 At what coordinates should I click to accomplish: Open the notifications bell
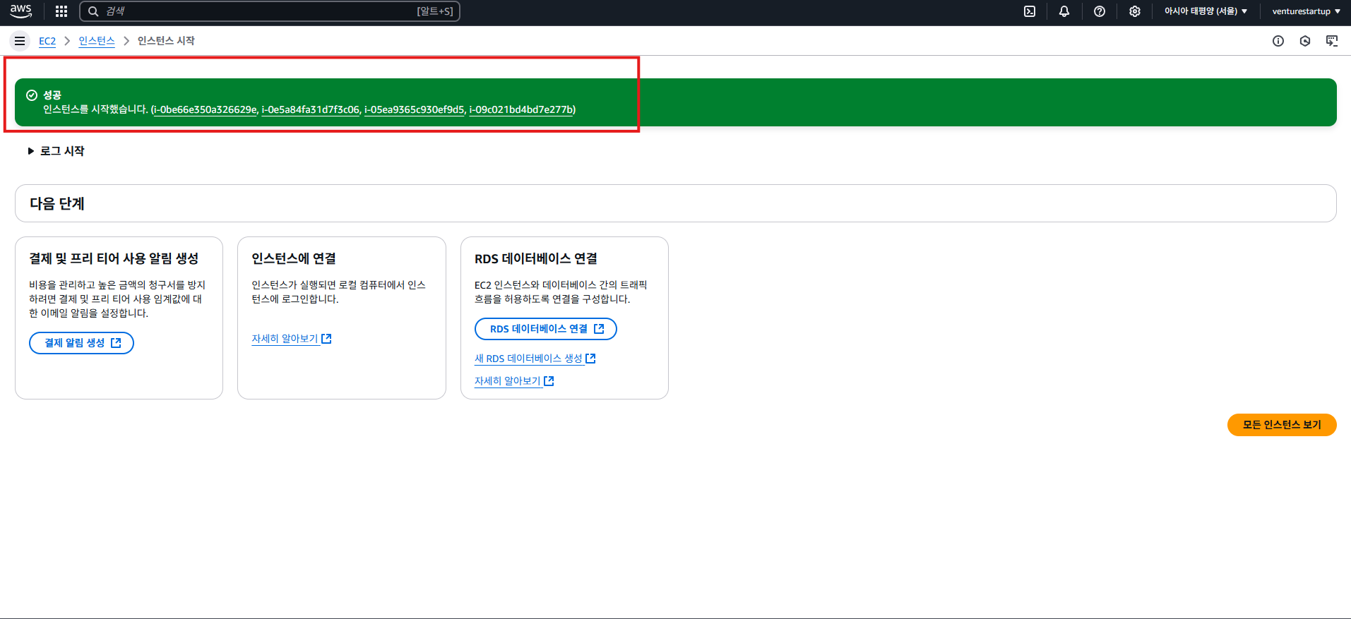[1064, 11]
